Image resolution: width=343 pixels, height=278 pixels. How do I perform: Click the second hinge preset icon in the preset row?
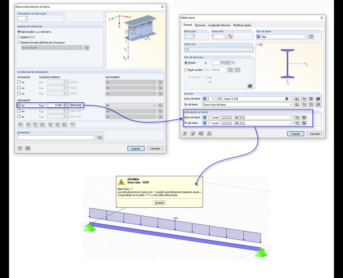coord(28,125)
